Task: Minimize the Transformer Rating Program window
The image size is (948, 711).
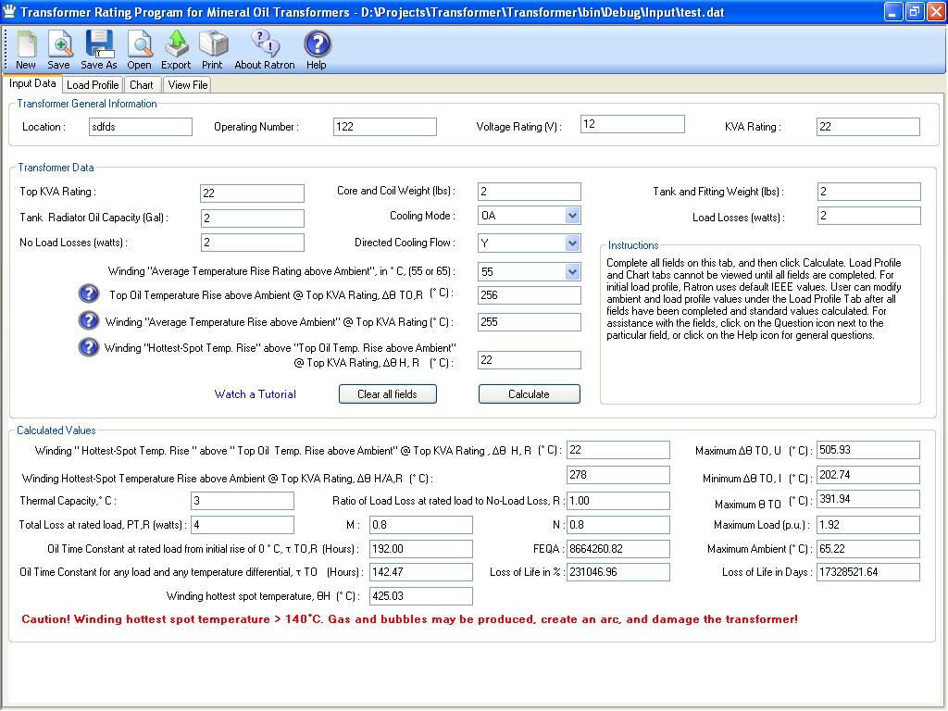Action: click(893, 11)
